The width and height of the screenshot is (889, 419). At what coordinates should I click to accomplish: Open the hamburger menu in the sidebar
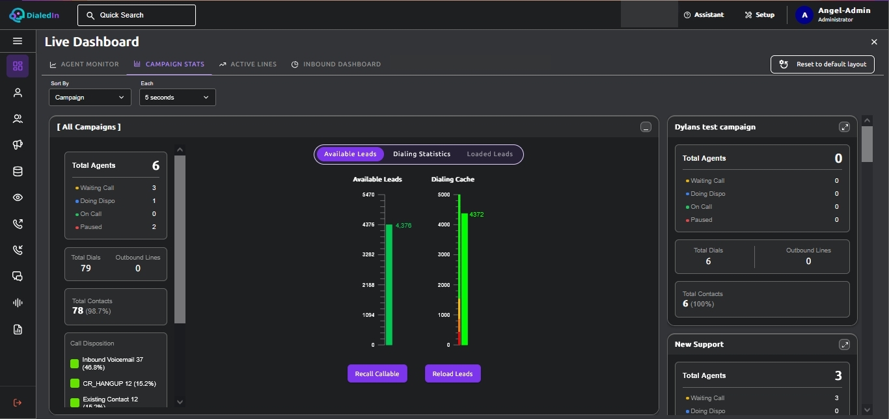[18, 41]
